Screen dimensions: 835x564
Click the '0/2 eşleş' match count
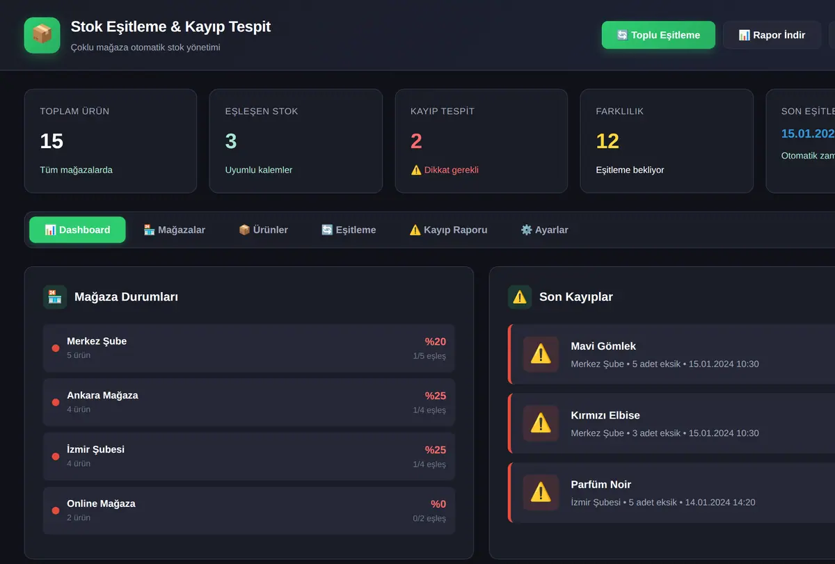(429, 518)
